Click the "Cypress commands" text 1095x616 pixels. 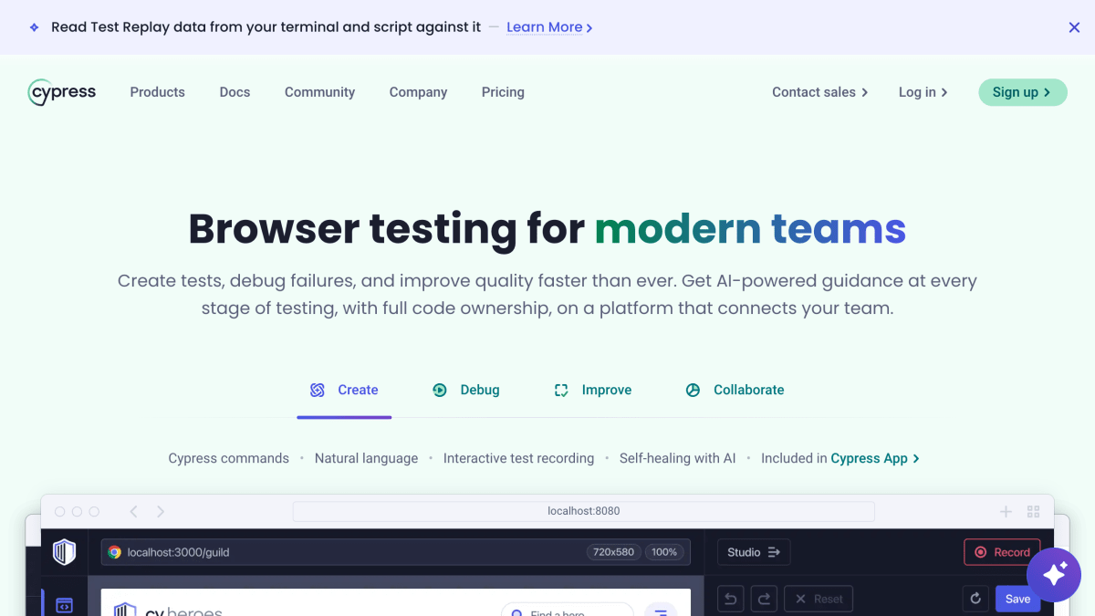[x=228, y=458]
